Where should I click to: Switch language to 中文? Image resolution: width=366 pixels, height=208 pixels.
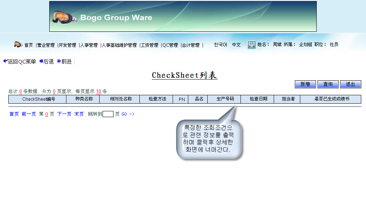tap(236, 45)
